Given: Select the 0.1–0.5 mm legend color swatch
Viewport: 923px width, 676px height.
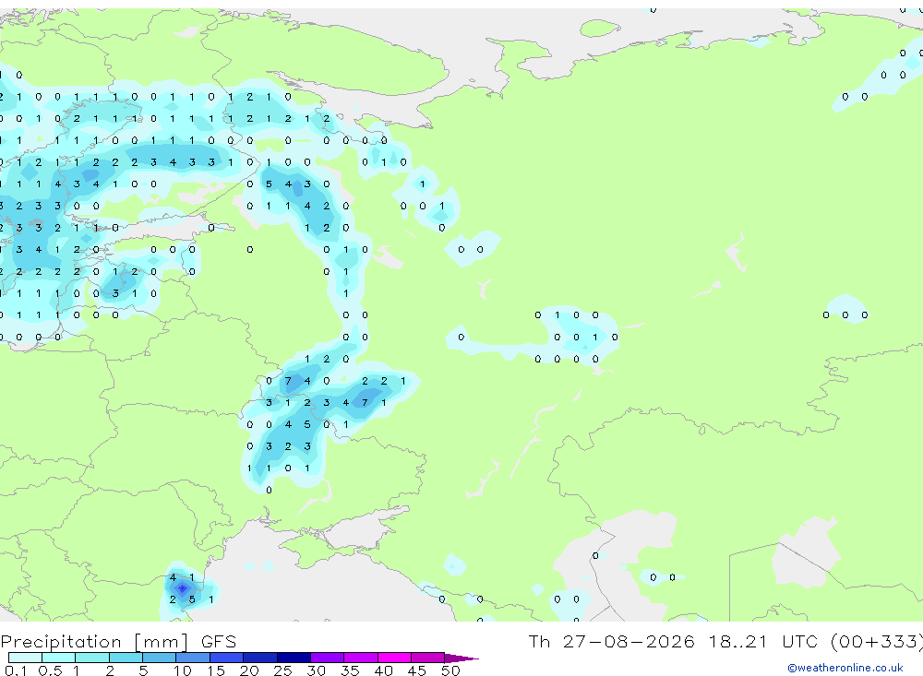Looking at the screenshot, I should [25, 658].
